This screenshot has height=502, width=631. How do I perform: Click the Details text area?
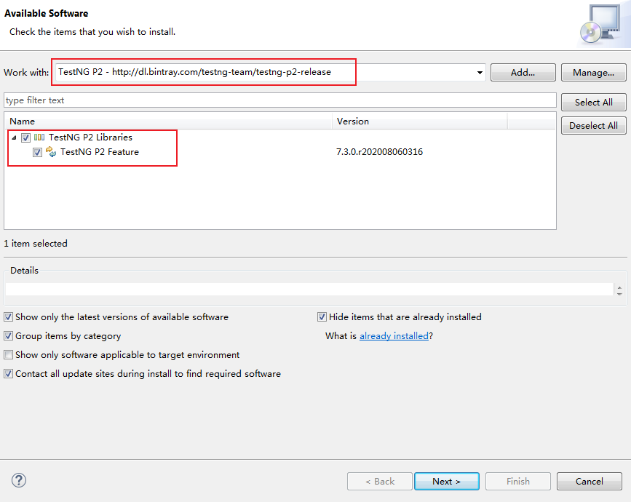(309, 290)
